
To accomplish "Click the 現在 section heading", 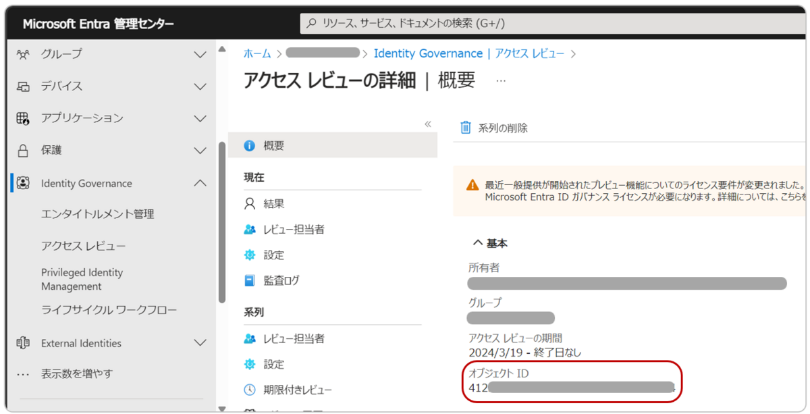I will 254,178.
